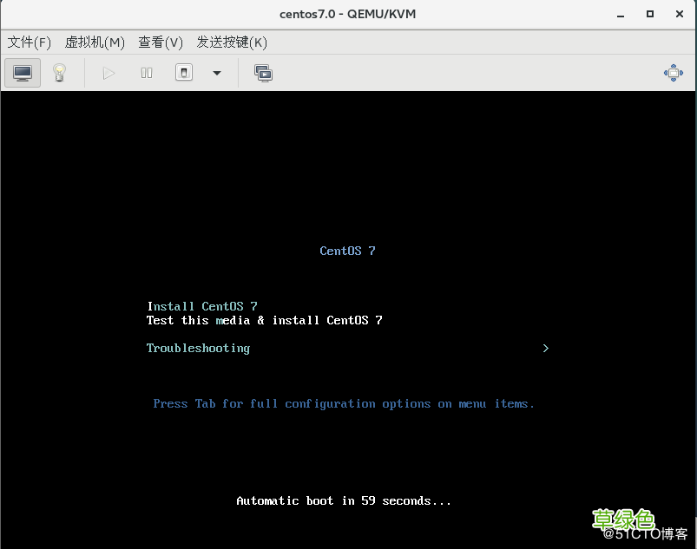
Task: Open the 文件(F) menu
Action: 30,42
